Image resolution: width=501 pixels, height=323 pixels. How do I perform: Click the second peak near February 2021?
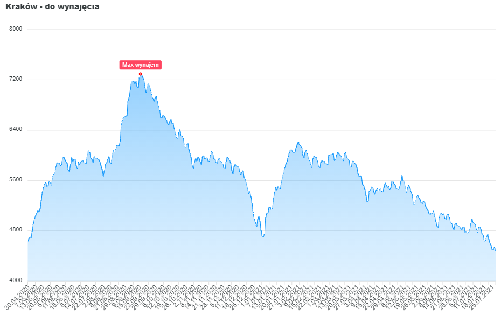[298, 142]
